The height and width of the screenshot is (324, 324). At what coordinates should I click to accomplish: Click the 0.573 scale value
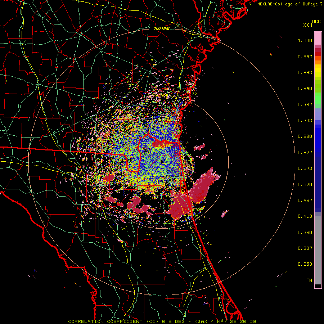pos(305,168)
